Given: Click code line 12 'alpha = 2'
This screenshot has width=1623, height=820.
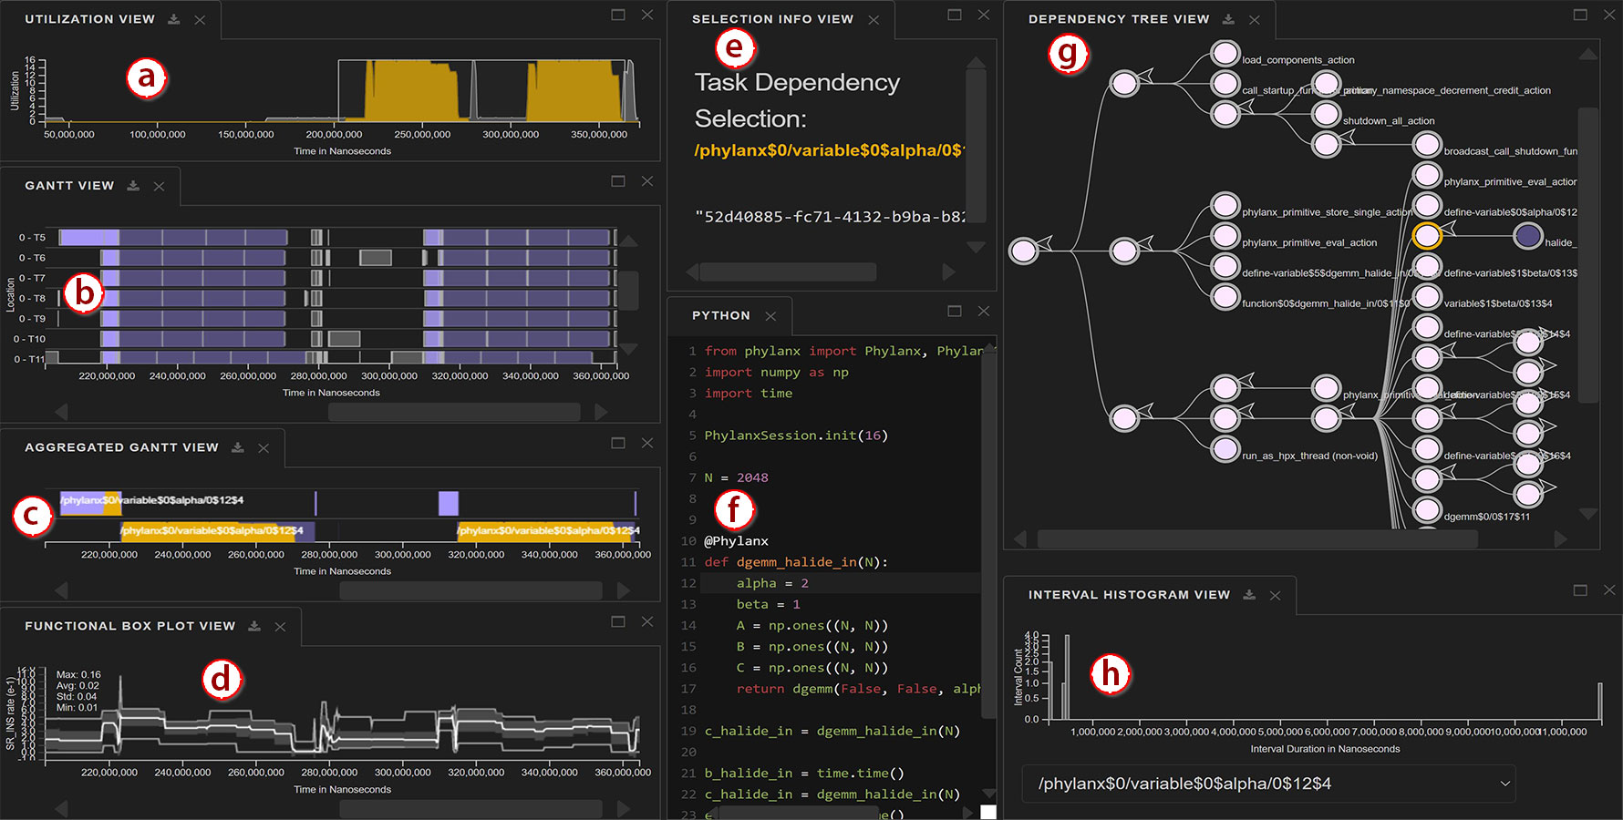Looking at the screenshot, I should (771, 583).
